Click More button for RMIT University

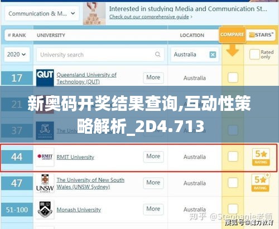coord(153,157)
